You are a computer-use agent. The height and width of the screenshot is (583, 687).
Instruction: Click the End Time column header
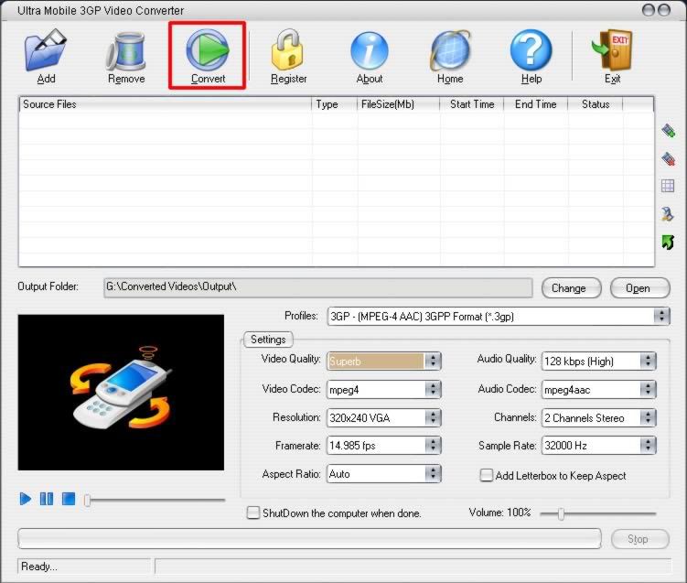[x=536, y=104]
